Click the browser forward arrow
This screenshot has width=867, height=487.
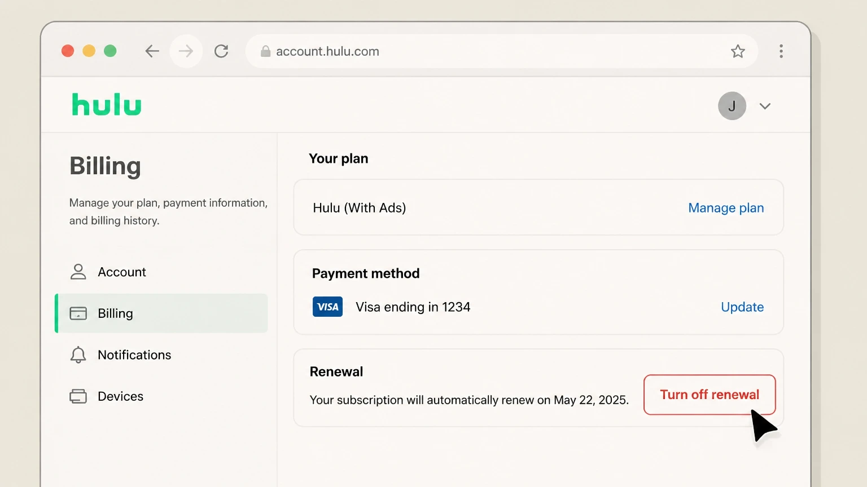click(186, 51)
